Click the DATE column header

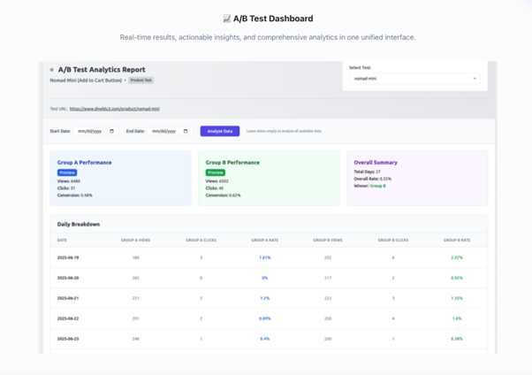(x=62, y=240)
